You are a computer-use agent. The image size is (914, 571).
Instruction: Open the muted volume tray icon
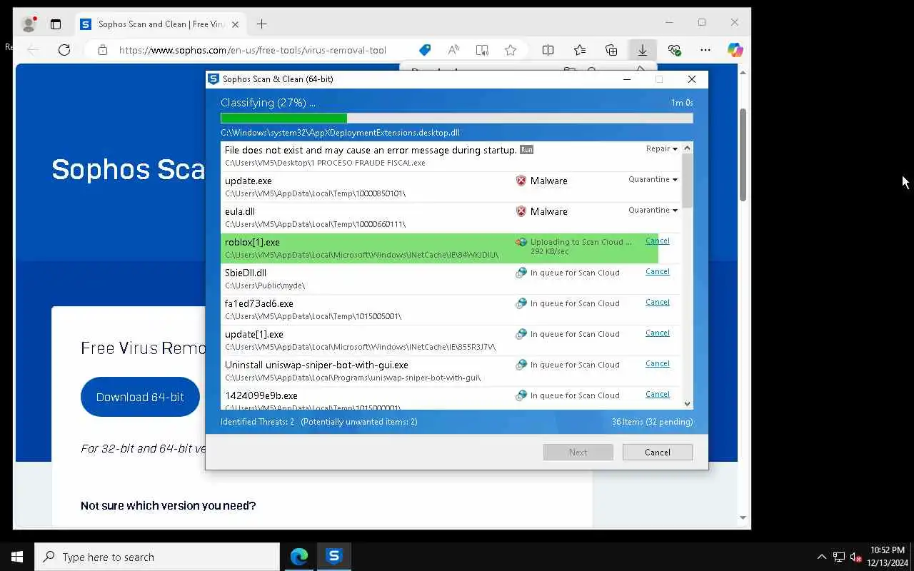(x=856, y=557)
